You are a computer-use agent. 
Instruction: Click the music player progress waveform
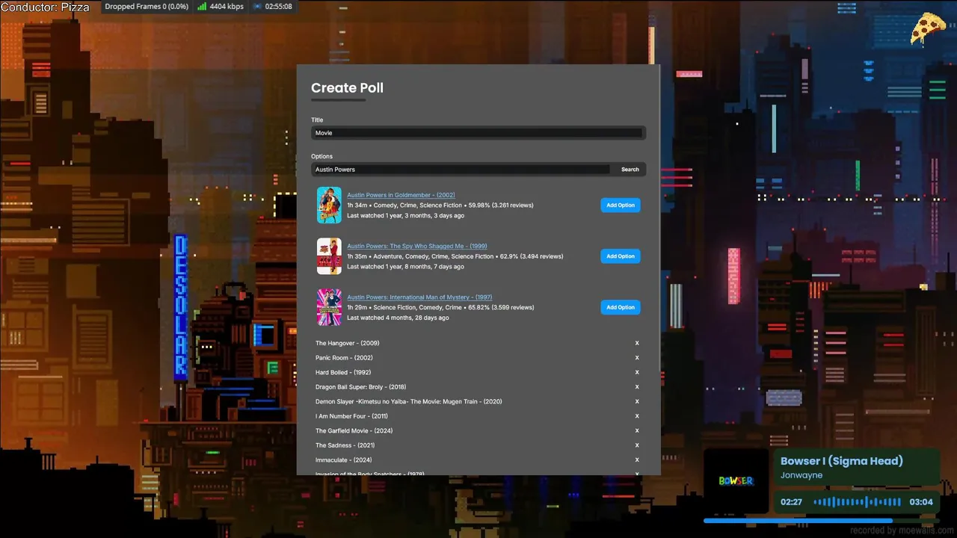coord(857,502)
